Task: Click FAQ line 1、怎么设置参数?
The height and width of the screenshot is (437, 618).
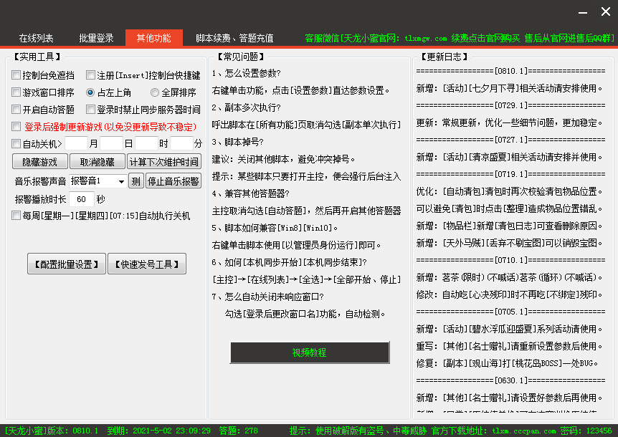Action: (247, 73)
